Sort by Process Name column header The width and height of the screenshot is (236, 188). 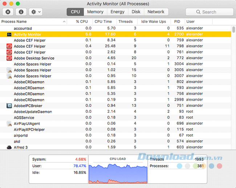pyautogui.click(x=33, y=21)
